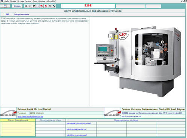Click the Словарь button
Image resolution: width=187 pixels, height=138 pixels.
[x=17, y=6]
